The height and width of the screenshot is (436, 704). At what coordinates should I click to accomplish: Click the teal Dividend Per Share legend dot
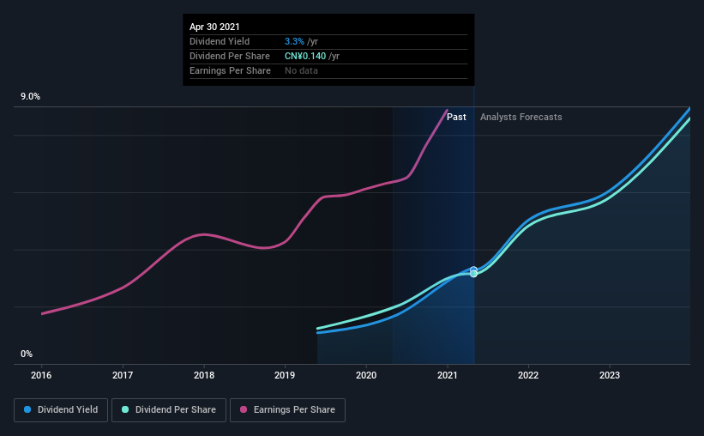point(125,409)
